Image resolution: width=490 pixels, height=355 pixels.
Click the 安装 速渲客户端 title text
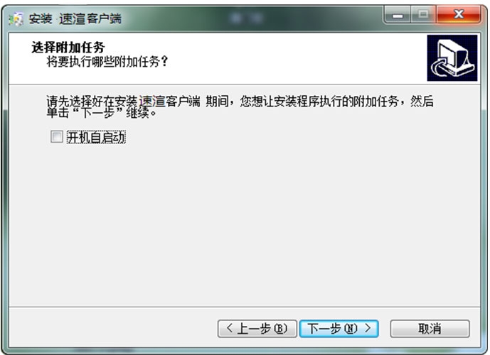pos(75,18)
